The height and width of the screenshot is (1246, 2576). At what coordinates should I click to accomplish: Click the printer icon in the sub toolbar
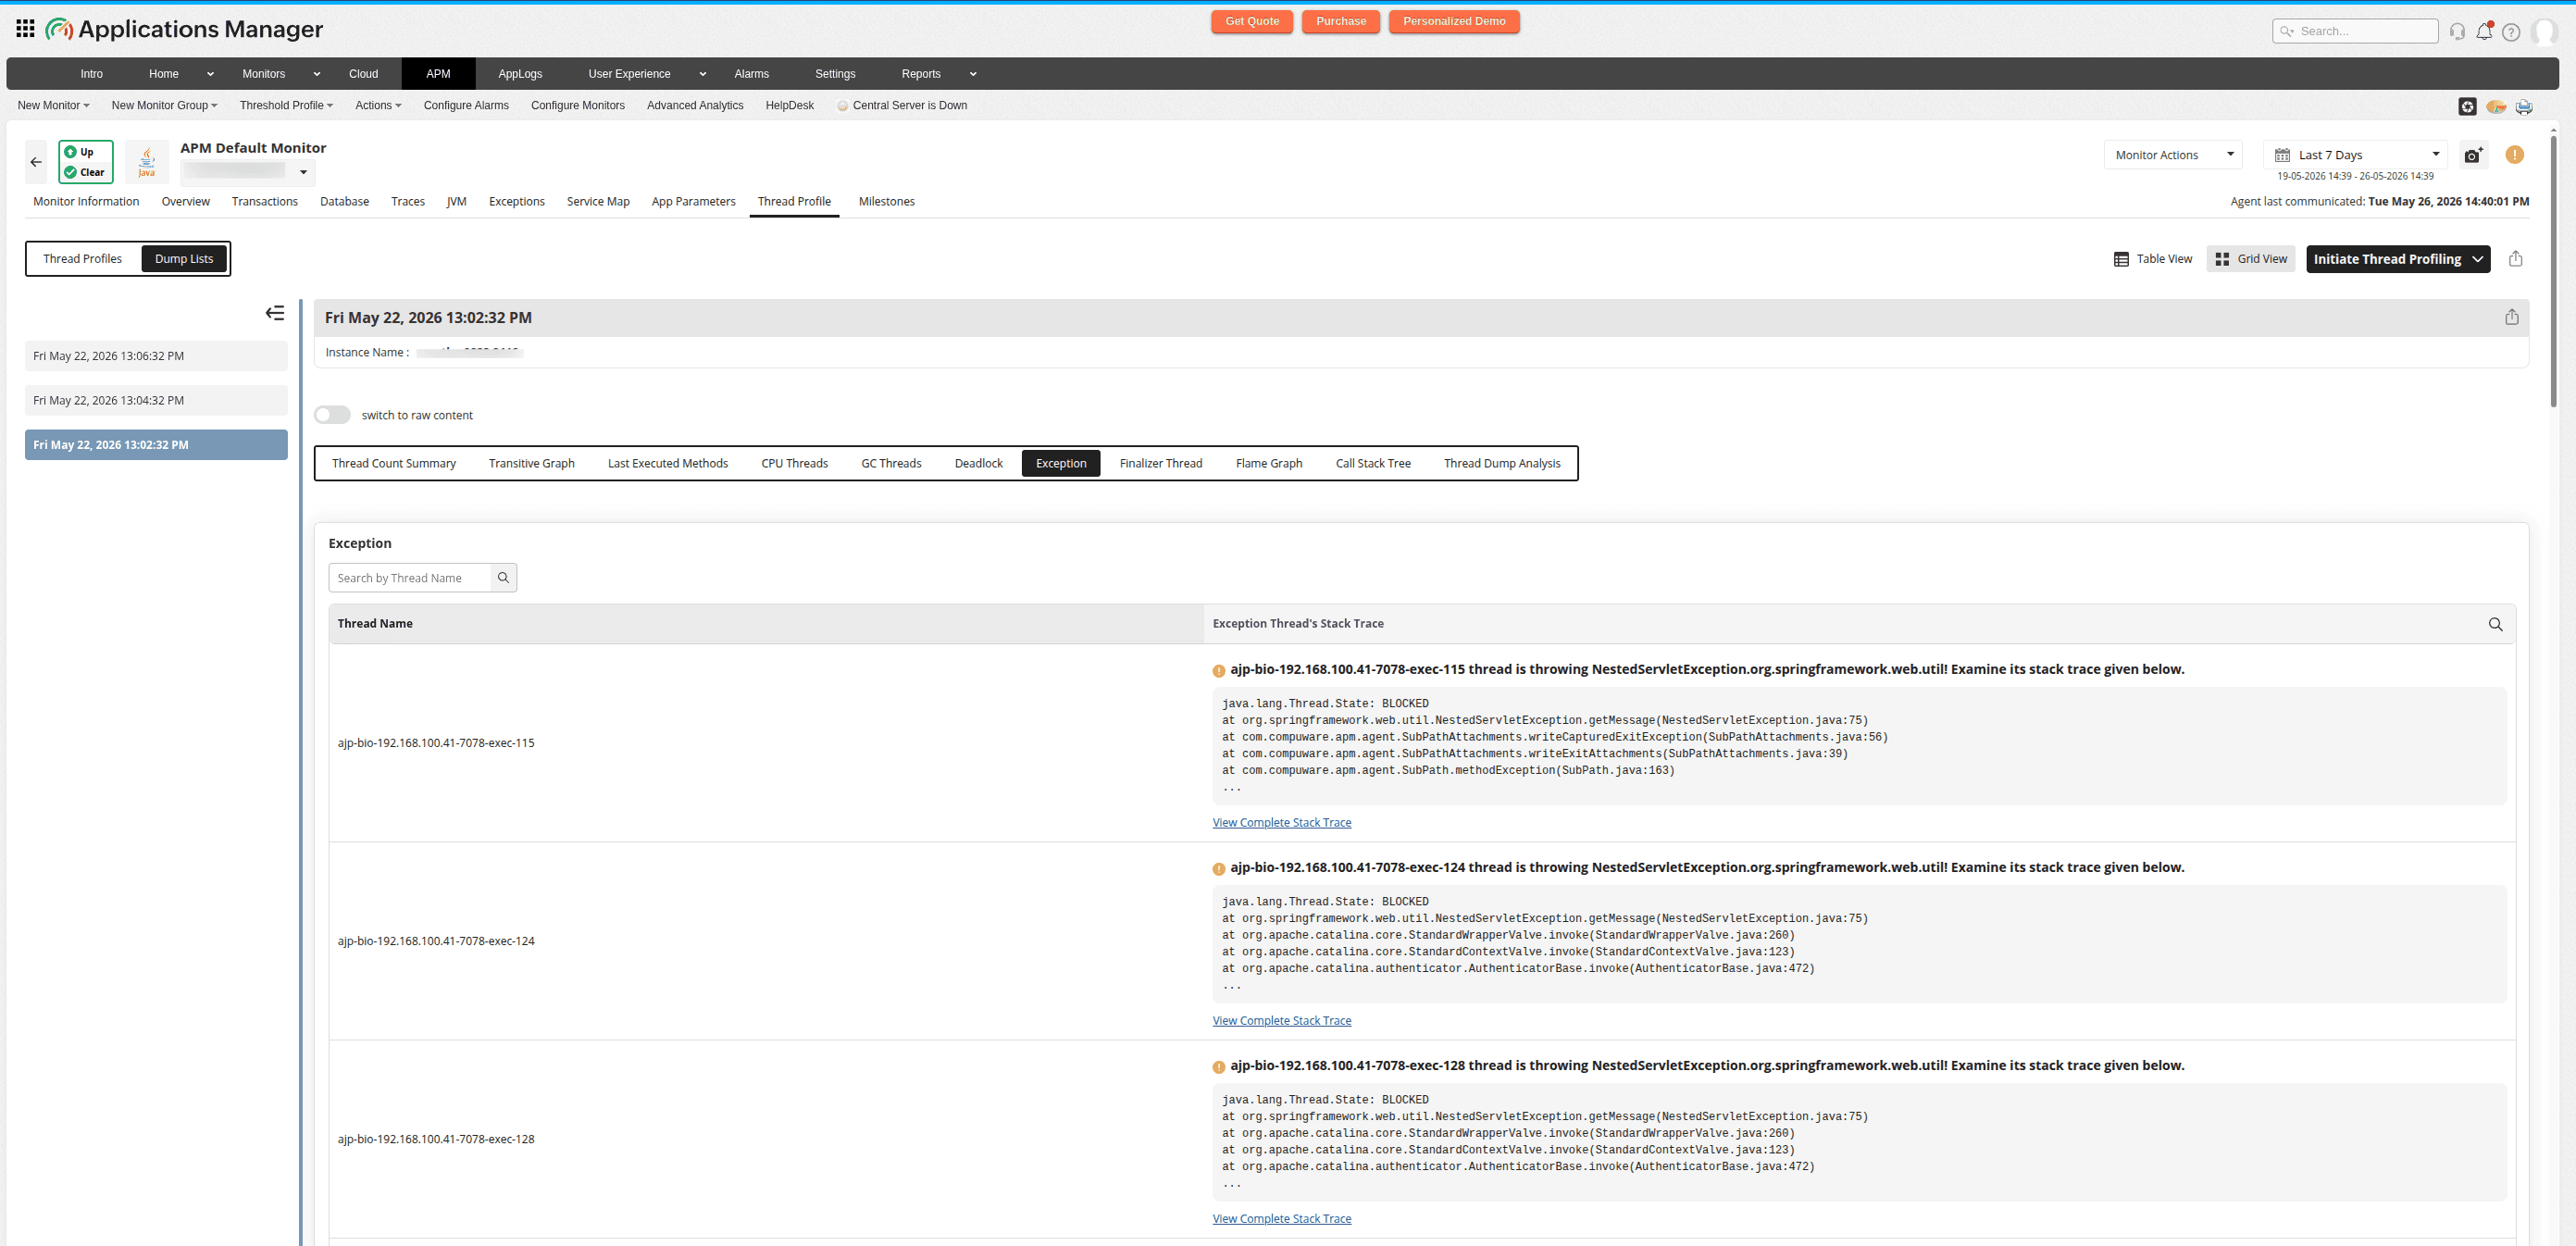pyautogui.click(x=2524, y=106)
